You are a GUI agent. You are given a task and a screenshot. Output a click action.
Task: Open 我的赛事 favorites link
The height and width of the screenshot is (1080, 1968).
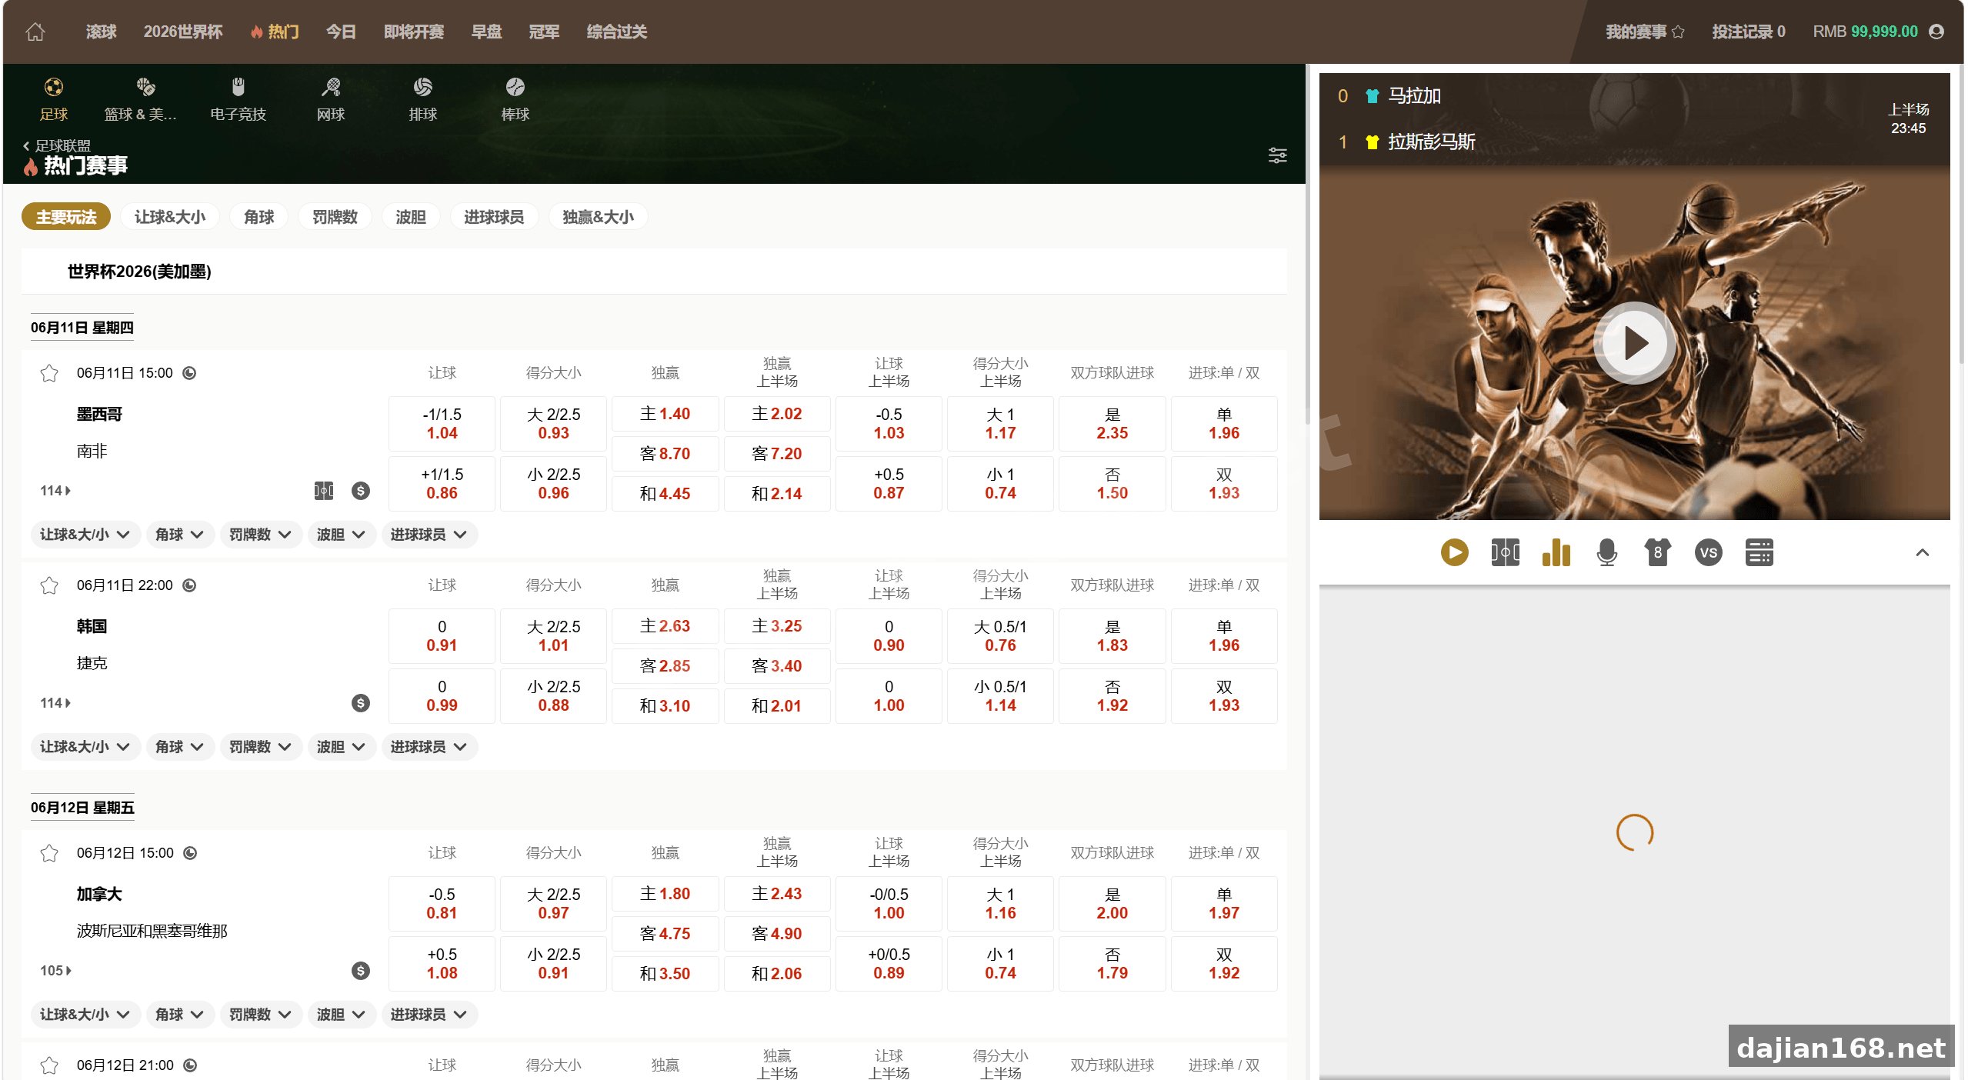coord(1646,32)
